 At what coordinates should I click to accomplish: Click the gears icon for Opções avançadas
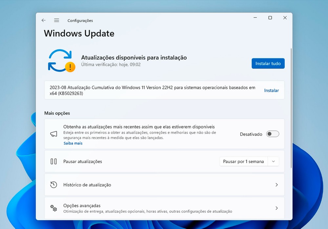(53, 208)
